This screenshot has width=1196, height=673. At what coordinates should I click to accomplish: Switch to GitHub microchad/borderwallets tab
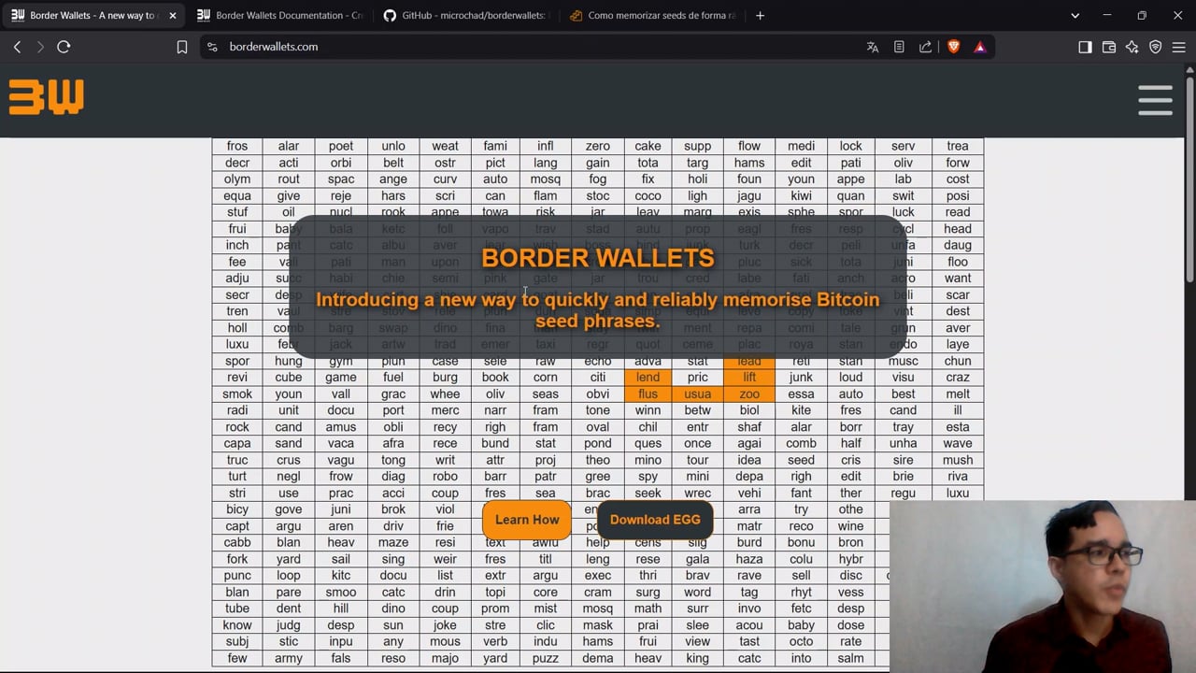pyautogui.click(x=466, y=15)
